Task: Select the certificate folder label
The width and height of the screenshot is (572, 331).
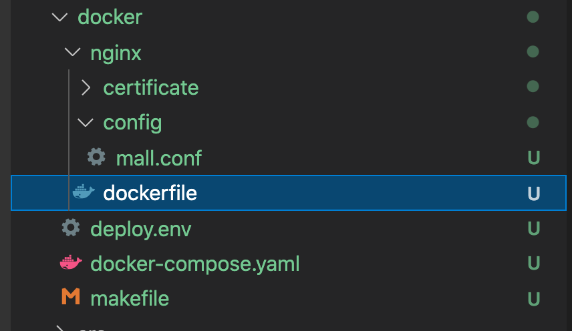Action: pyautogui.click(x=150, y=87)
